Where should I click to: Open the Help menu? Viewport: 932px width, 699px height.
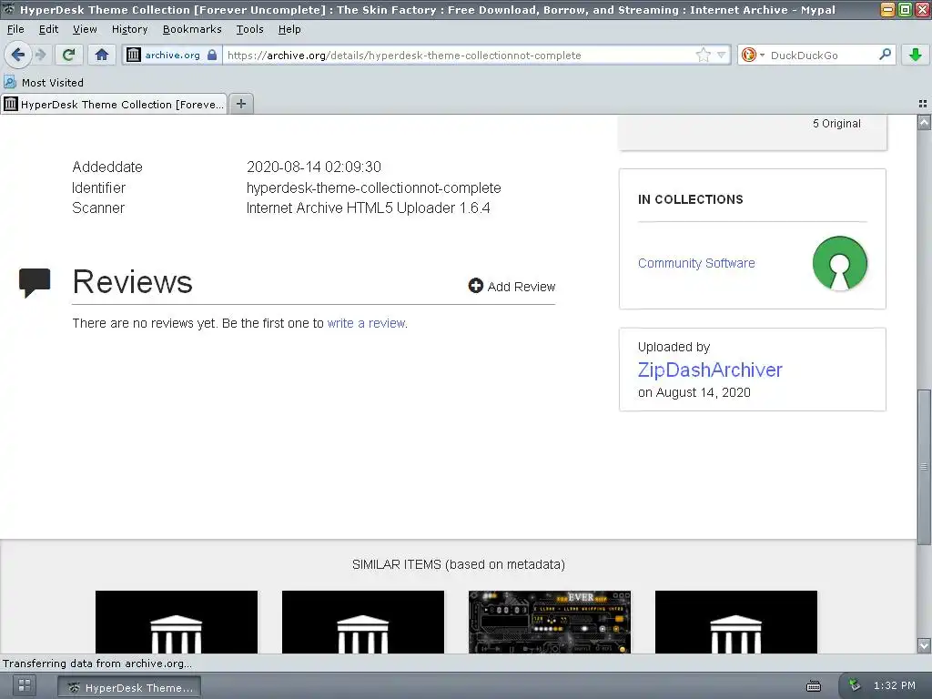289,29
